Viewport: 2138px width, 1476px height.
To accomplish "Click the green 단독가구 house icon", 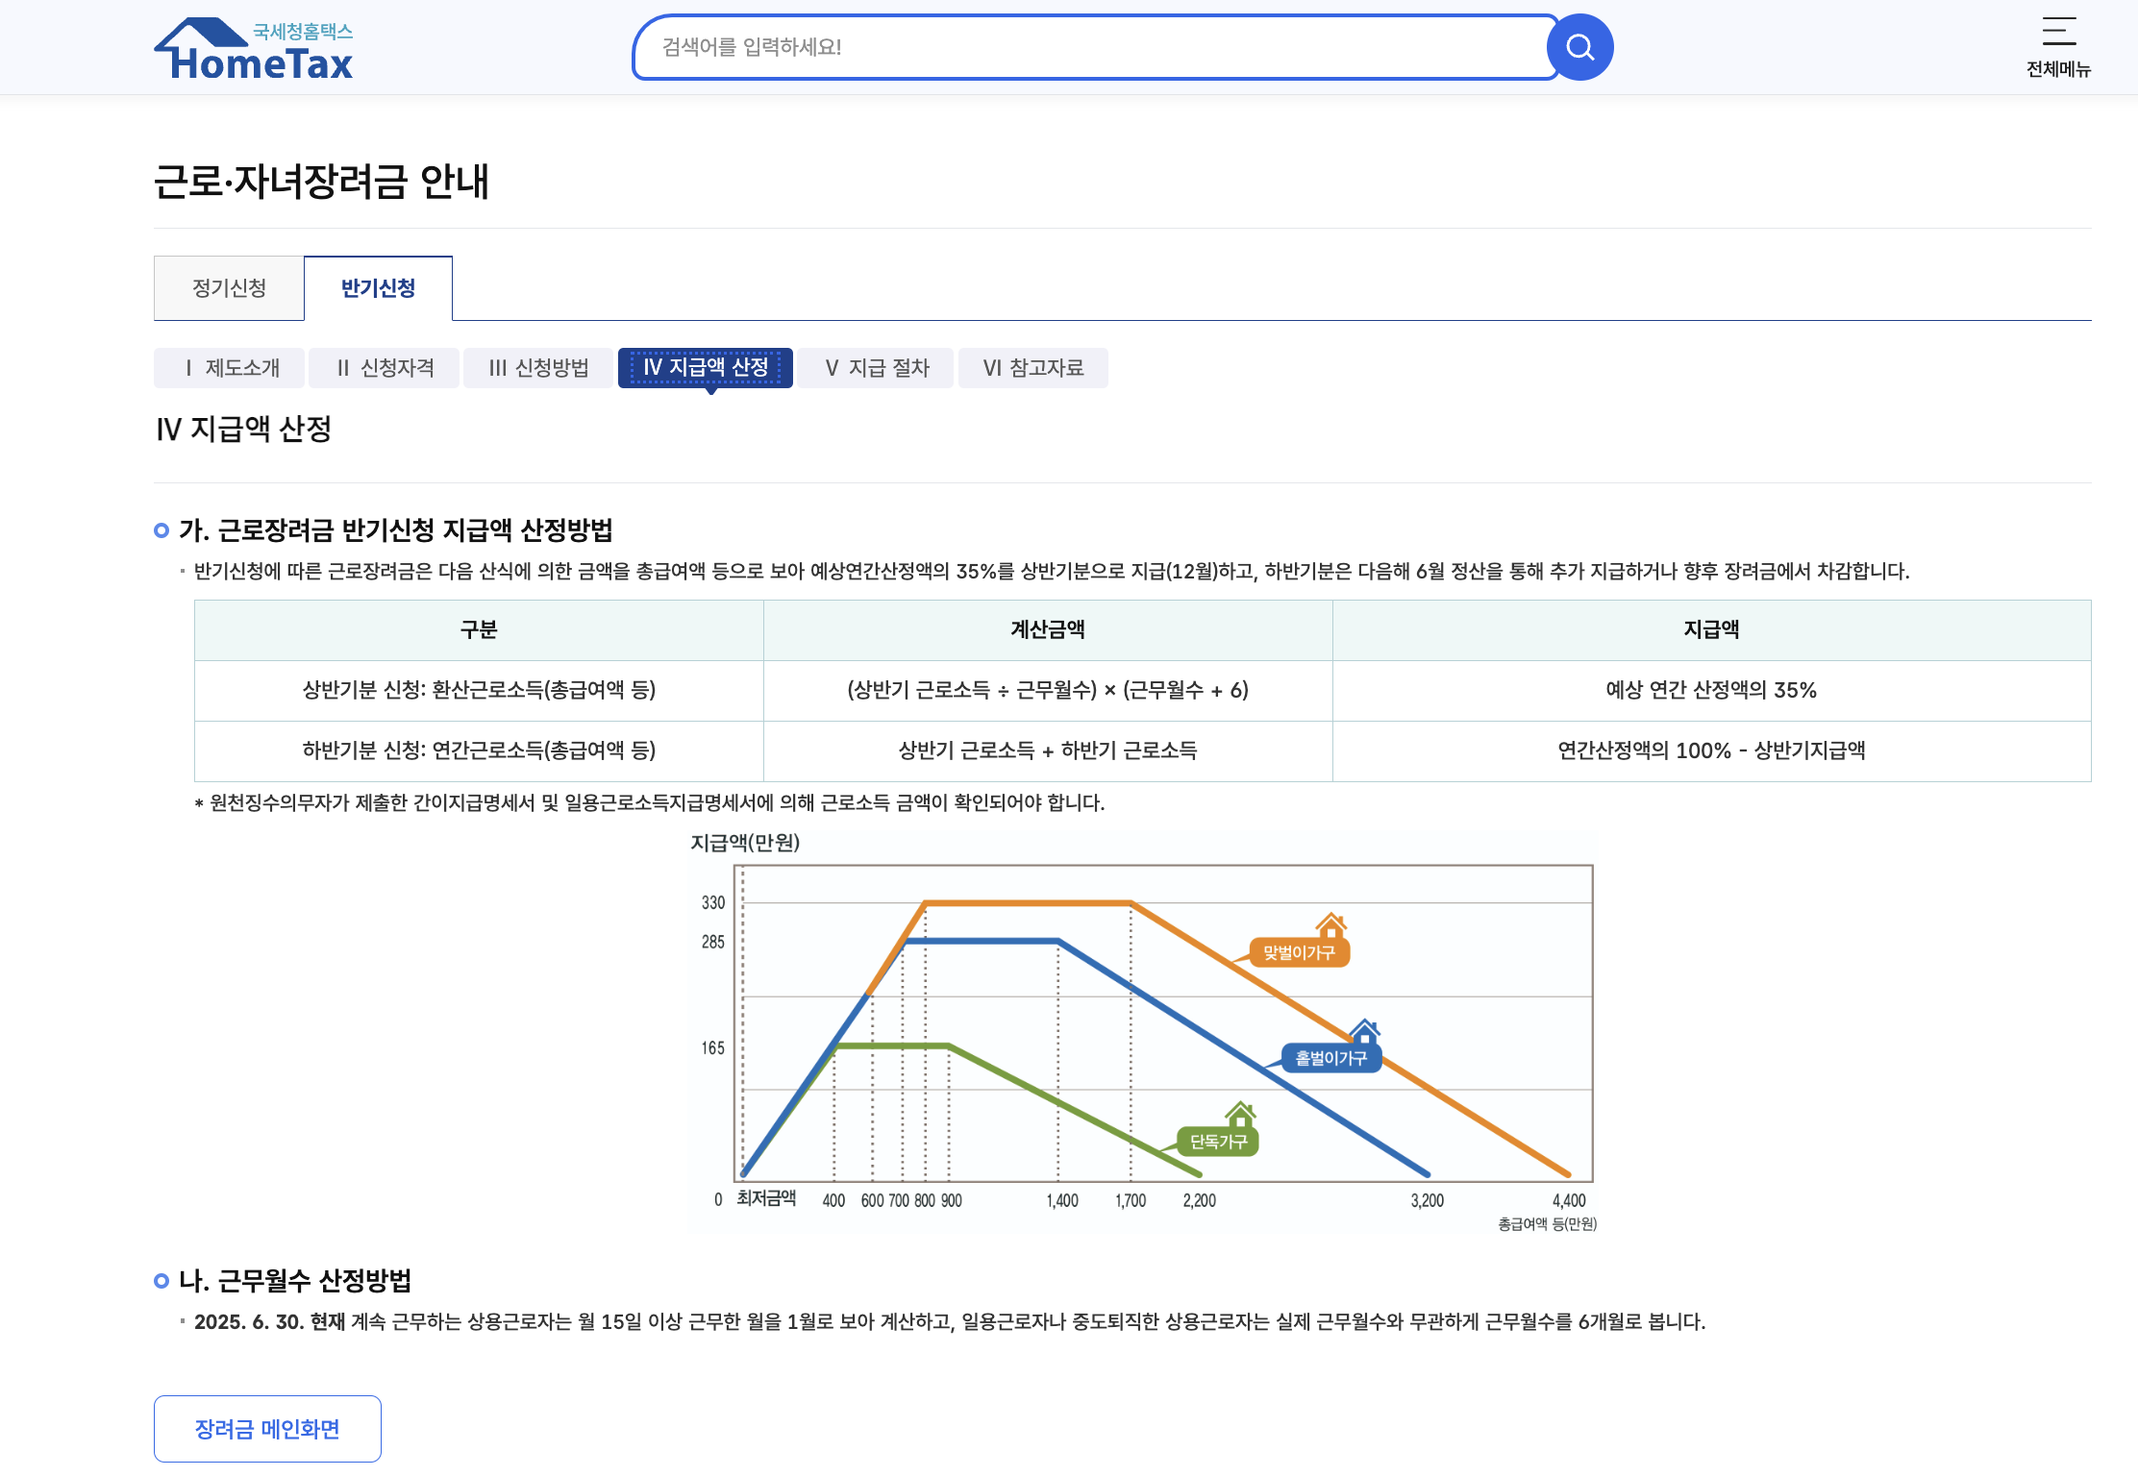I will point(1240,1115).
